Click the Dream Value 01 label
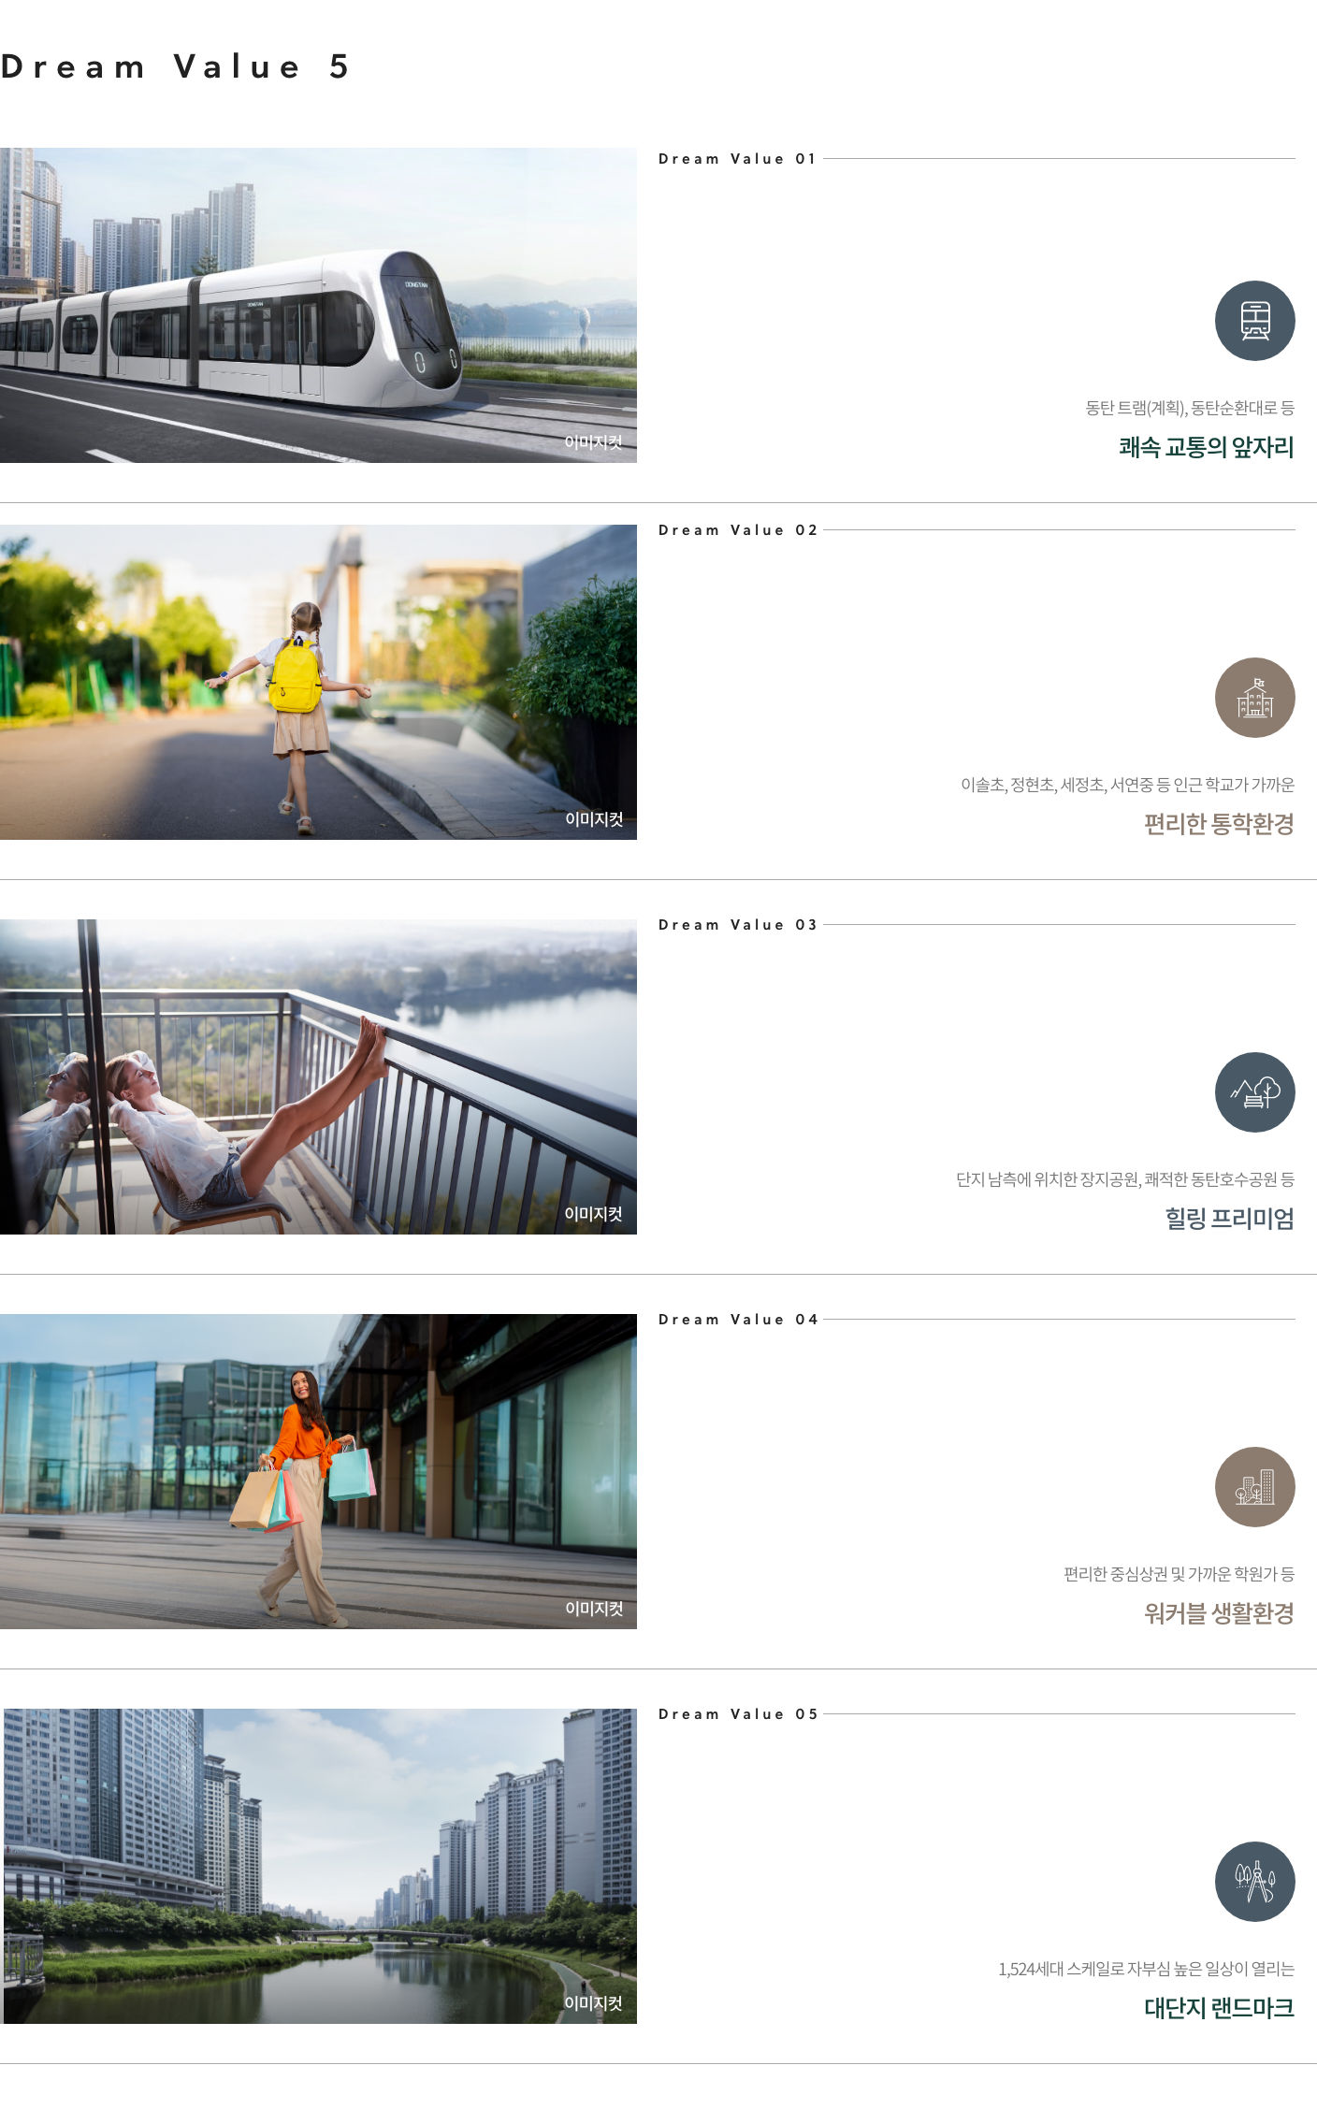 pos(737,159)
